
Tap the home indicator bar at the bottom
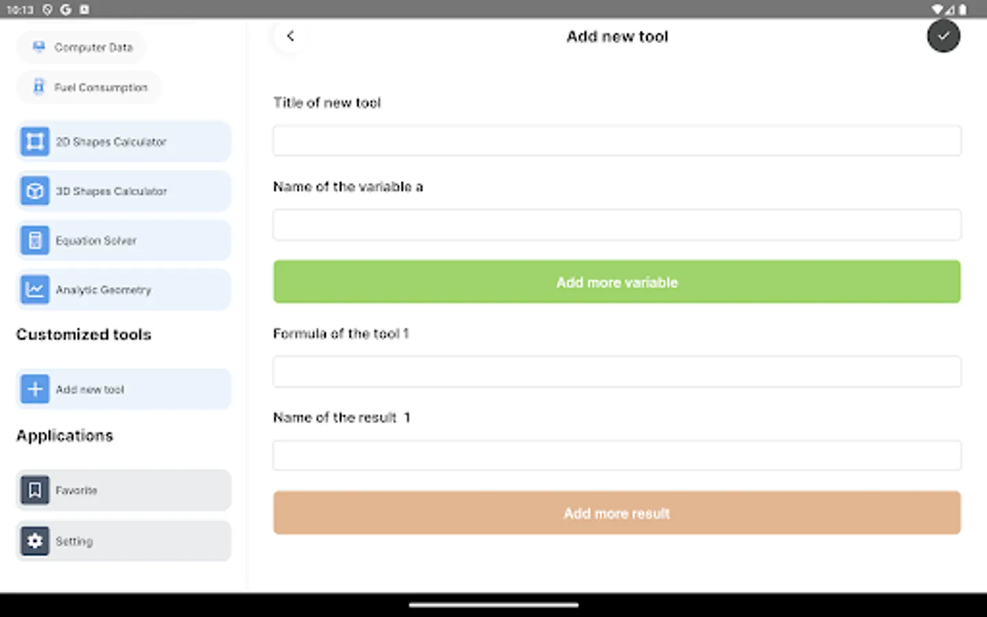pyautogui.click(x=493, y=605)
